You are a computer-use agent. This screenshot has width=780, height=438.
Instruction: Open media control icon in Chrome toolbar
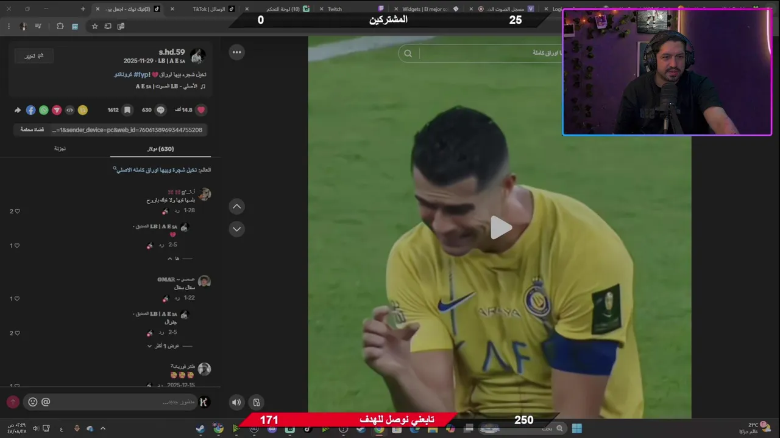38,26
